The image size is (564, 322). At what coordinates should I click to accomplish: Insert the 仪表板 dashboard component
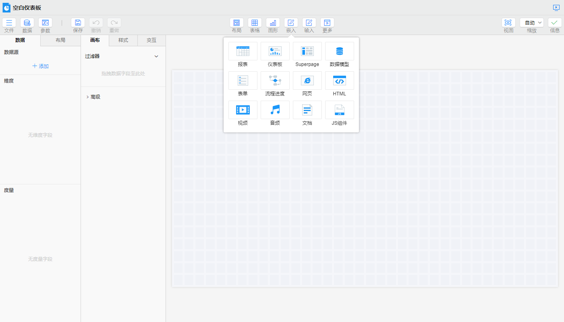pos(275,51)
